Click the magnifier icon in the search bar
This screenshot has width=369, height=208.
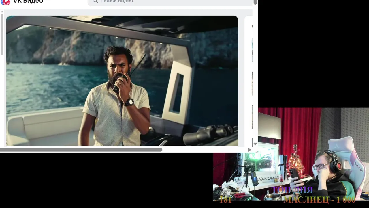pos(95,1)
